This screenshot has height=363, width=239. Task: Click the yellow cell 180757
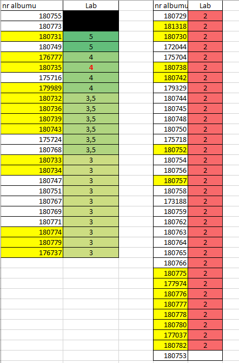[x=171, y=181]
